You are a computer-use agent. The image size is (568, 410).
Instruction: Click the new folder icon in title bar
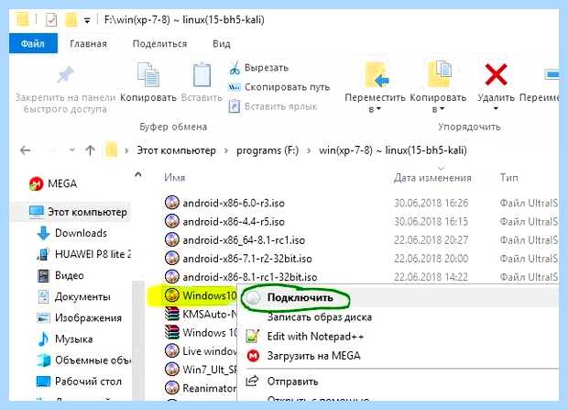tap(71, 19)
